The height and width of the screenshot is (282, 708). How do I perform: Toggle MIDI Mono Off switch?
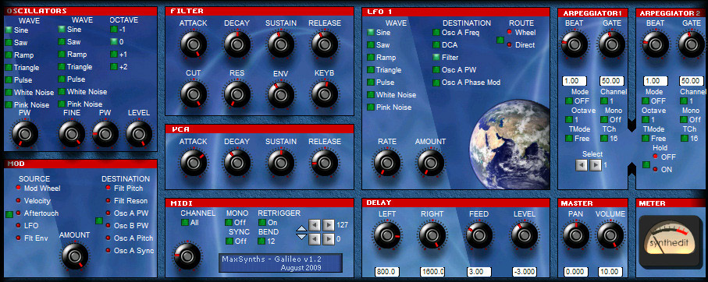pyautogui.click(x=229, y=223)
